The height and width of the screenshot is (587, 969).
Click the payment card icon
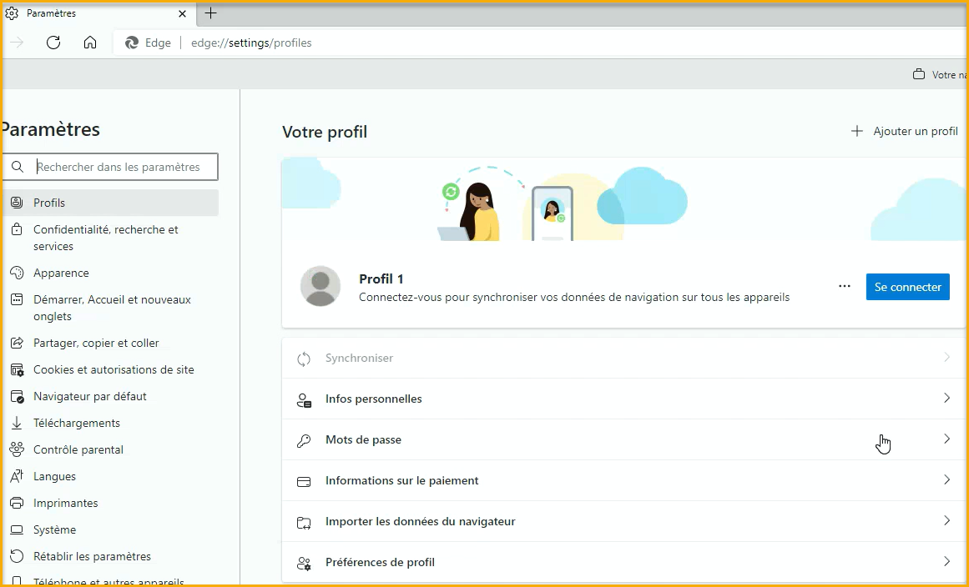click(304, 481)
